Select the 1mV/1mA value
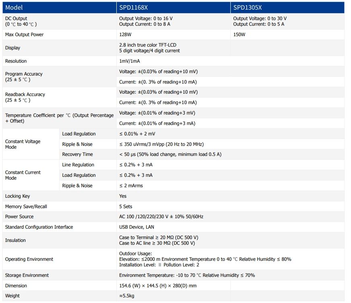This screenshot has height=303, width=351. point(129,61)
